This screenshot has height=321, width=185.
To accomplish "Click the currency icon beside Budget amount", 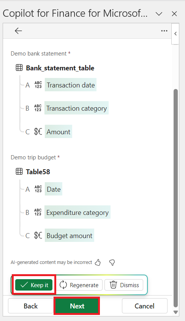I will tap(38, 235).
